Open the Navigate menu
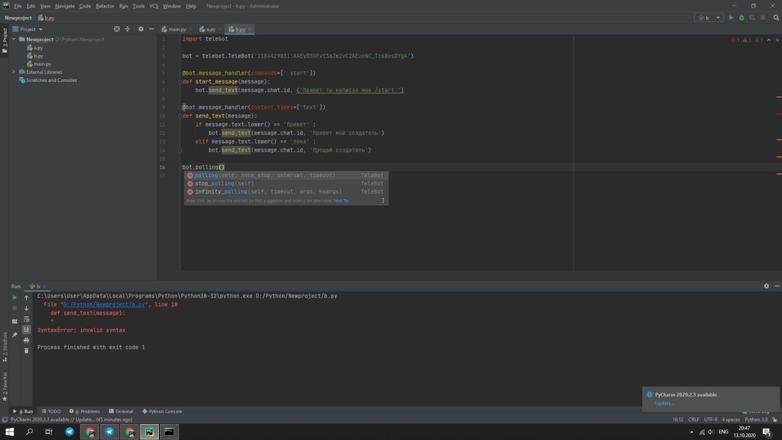This screenshot has height=440, width=782. (x=65, y=5)
